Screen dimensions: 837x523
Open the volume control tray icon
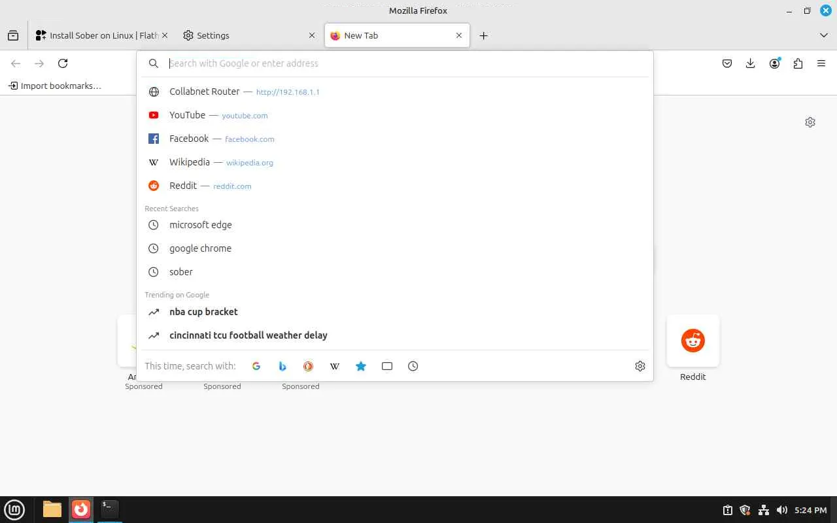point(781,510)
